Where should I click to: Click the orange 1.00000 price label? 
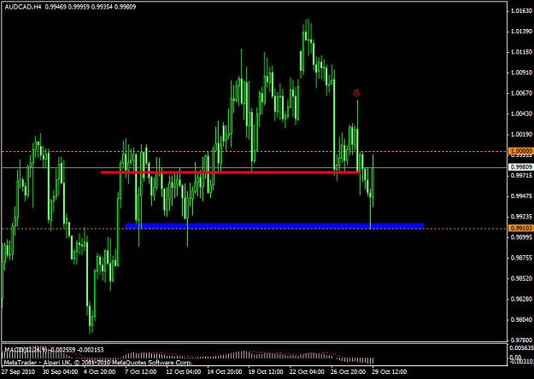pyautogui.click(x=520, y=151)
